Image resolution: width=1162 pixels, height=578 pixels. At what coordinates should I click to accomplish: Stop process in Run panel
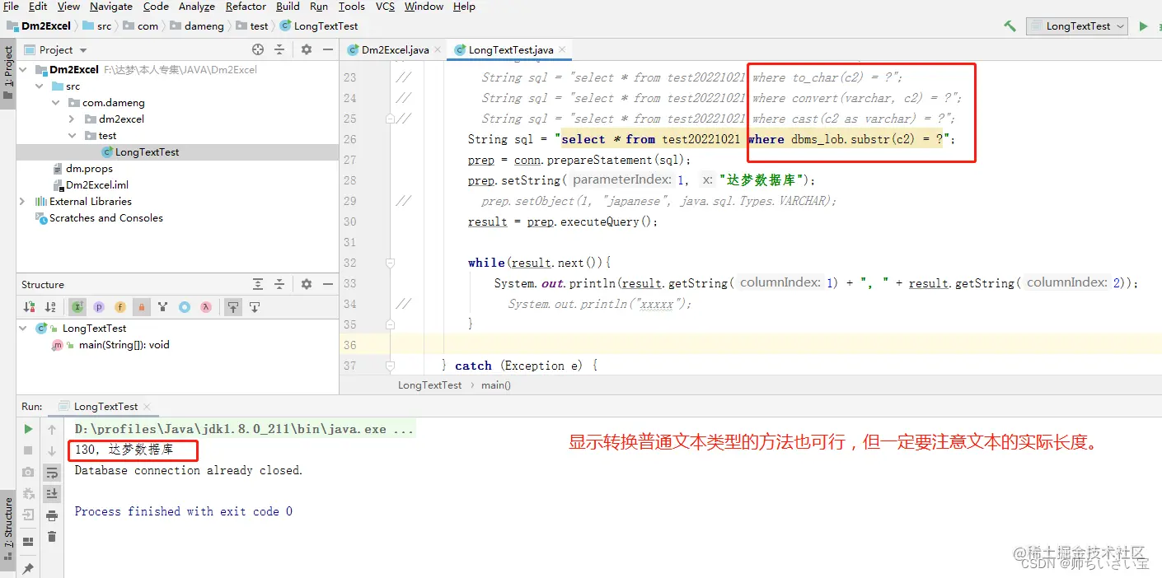point(28,450)
